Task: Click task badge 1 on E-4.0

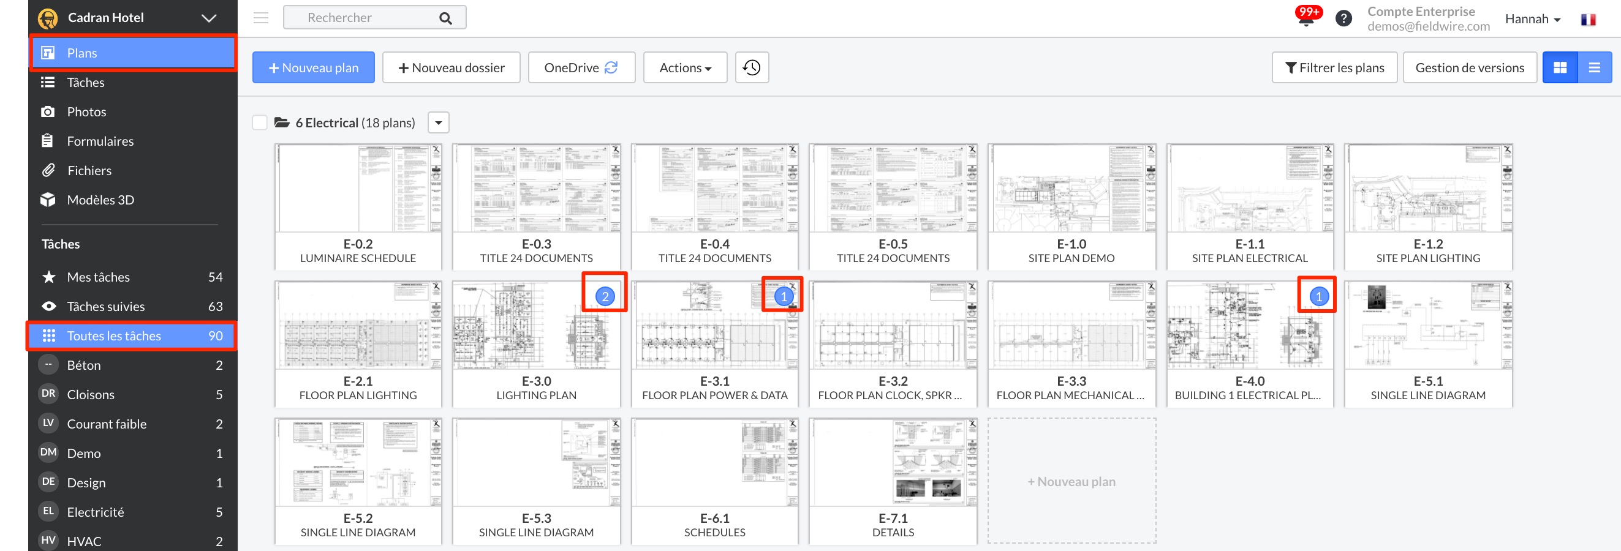Action: [1319, 296]
